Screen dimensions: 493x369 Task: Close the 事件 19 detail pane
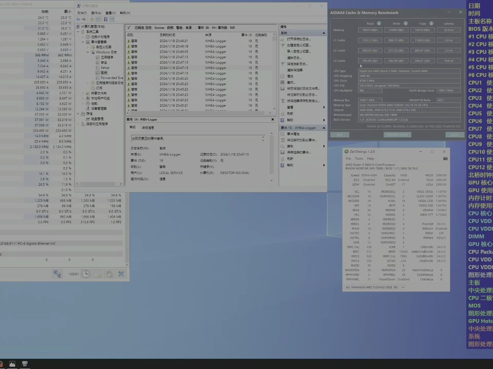click(x=273, y=120)
